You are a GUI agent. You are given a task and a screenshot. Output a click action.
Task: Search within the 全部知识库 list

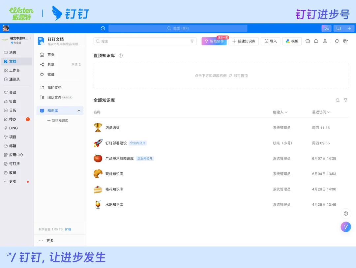click(338, 100)
